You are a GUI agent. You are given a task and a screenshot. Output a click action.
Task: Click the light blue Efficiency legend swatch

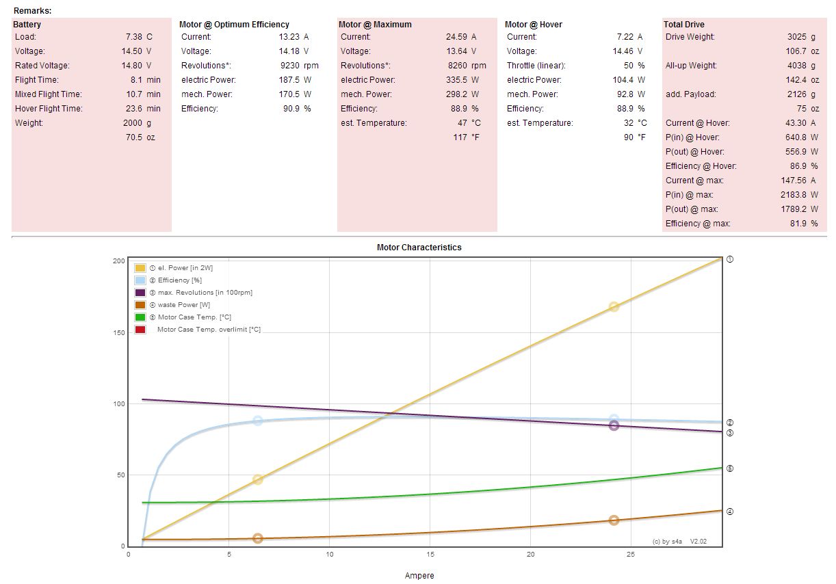click(140, 280)
